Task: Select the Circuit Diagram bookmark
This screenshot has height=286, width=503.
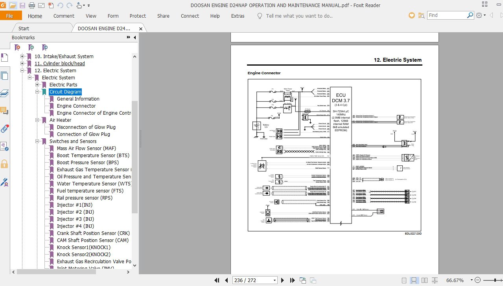Action: pyautogui.click(x=65, y=92)
